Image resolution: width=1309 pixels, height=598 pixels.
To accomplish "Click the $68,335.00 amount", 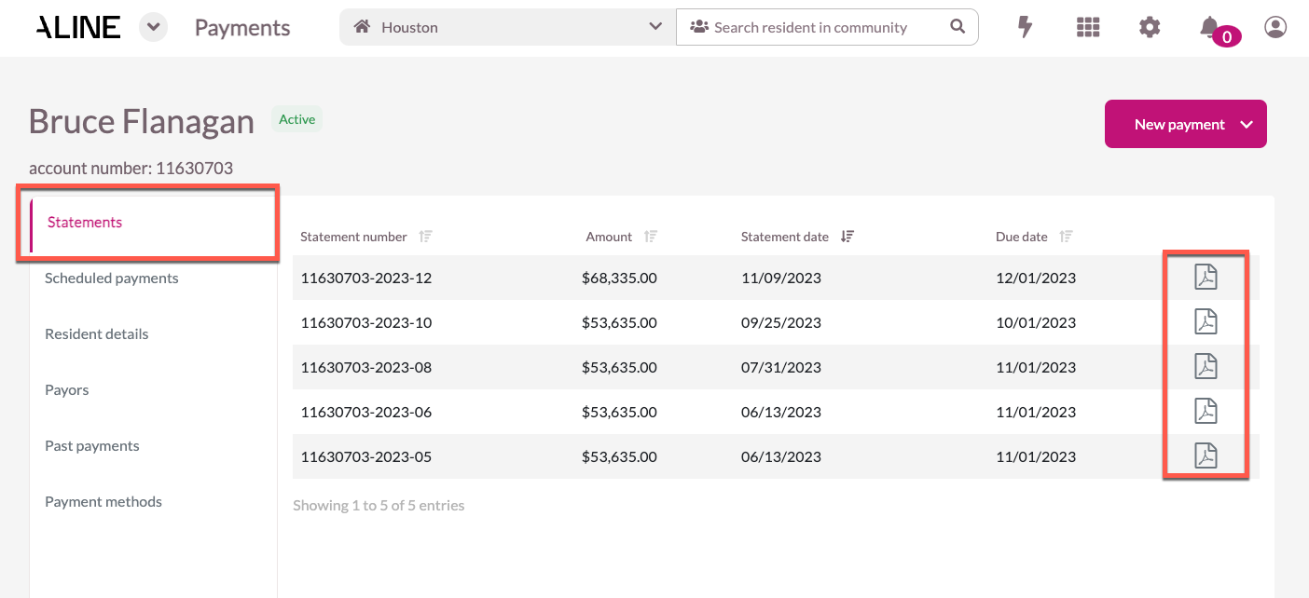I will pos(619,278).
